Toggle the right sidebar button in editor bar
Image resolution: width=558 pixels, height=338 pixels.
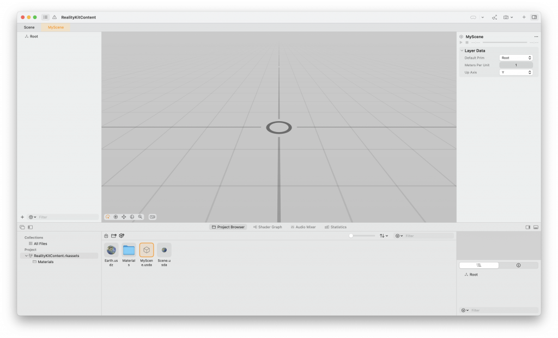pos(527,227)
